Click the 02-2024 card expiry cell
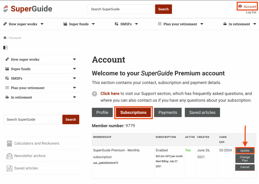Image resolution: width=259 pixels, height=184 pixels. coord(225,150)
